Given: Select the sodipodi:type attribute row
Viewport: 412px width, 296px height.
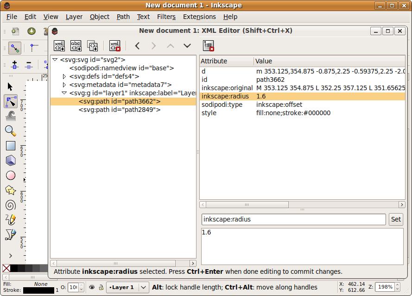Looking at the screenshot, I should (x=303, y=105).
